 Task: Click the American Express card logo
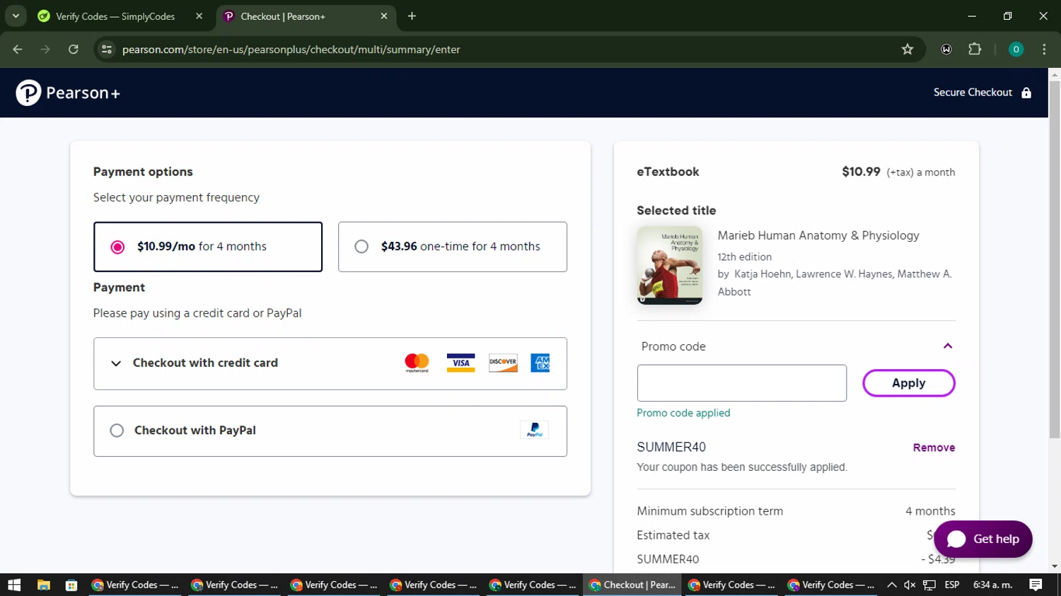click(x=540, y=363)
